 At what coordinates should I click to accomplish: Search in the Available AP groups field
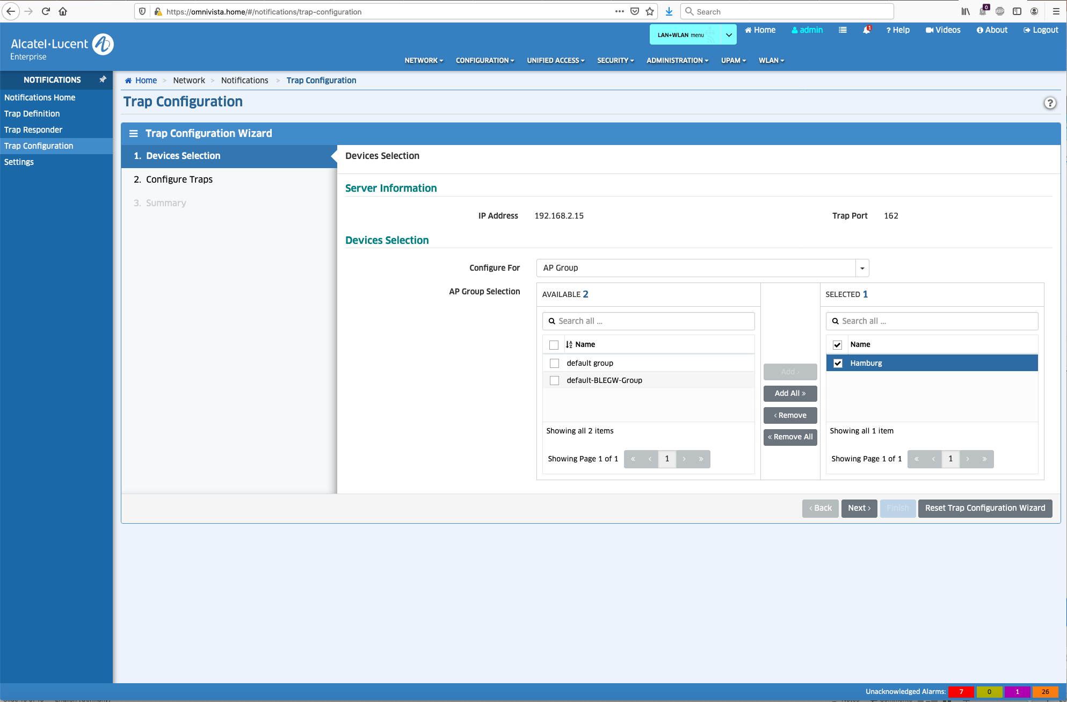649,321
